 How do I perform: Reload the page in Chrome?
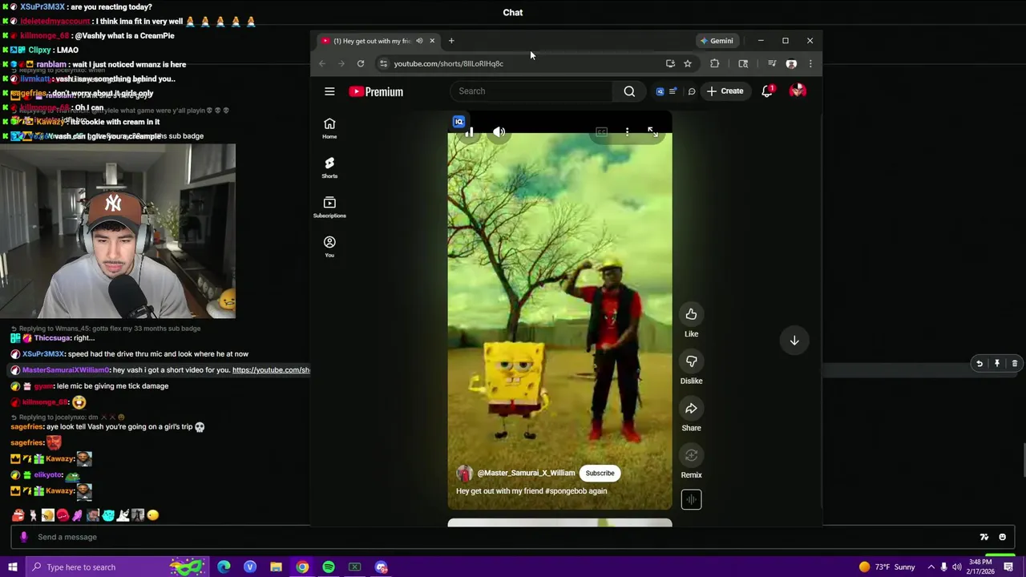click(361, 63)
